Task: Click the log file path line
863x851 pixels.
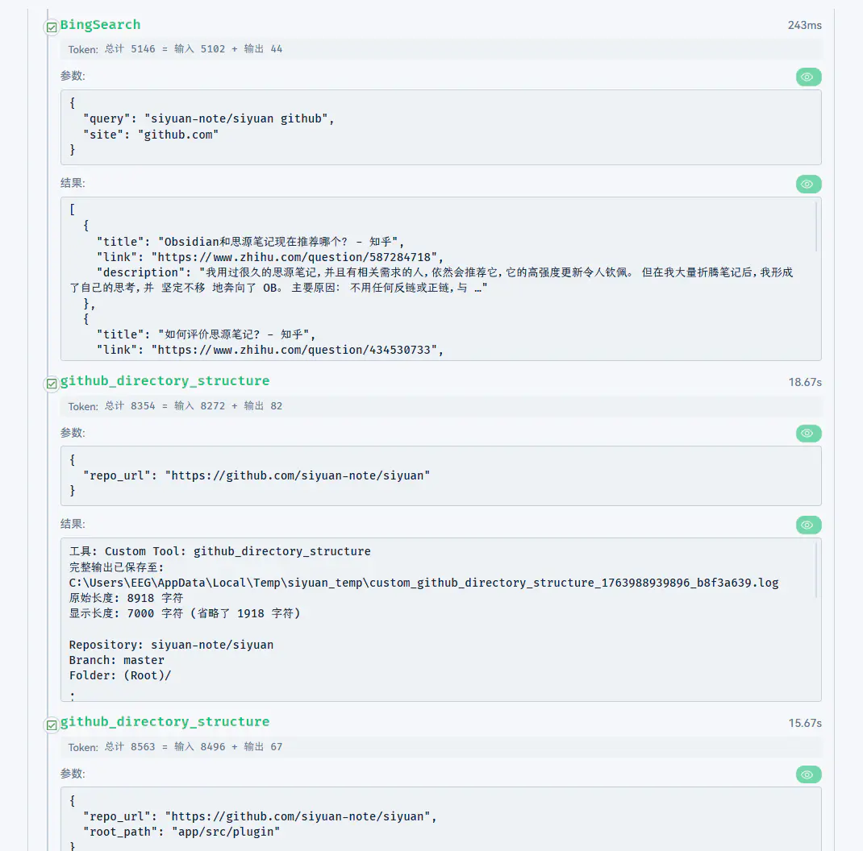Action: click(423, 583)
